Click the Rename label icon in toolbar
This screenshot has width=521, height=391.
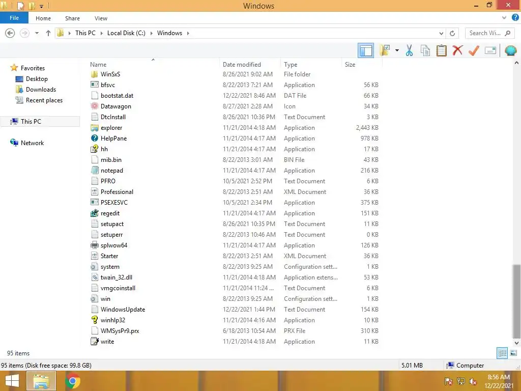(x=490, y=50)
